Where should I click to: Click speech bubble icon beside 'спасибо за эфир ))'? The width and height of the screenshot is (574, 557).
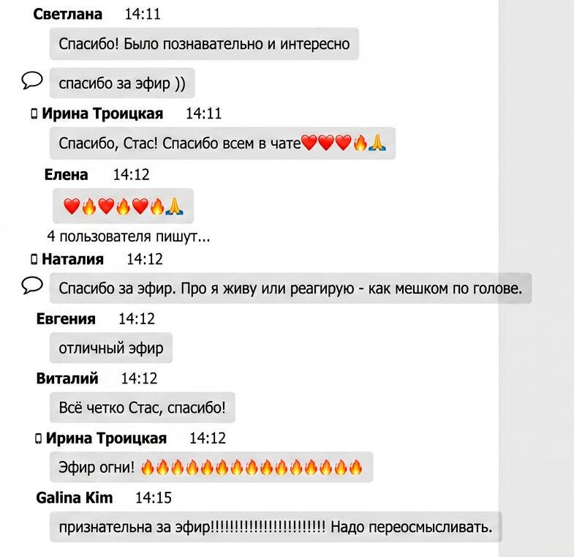pyautogui.click(x=32, y=81)
